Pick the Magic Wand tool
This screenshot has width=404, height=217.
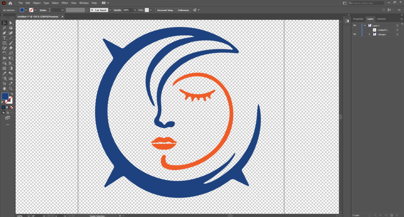click(x=4, y=28)
